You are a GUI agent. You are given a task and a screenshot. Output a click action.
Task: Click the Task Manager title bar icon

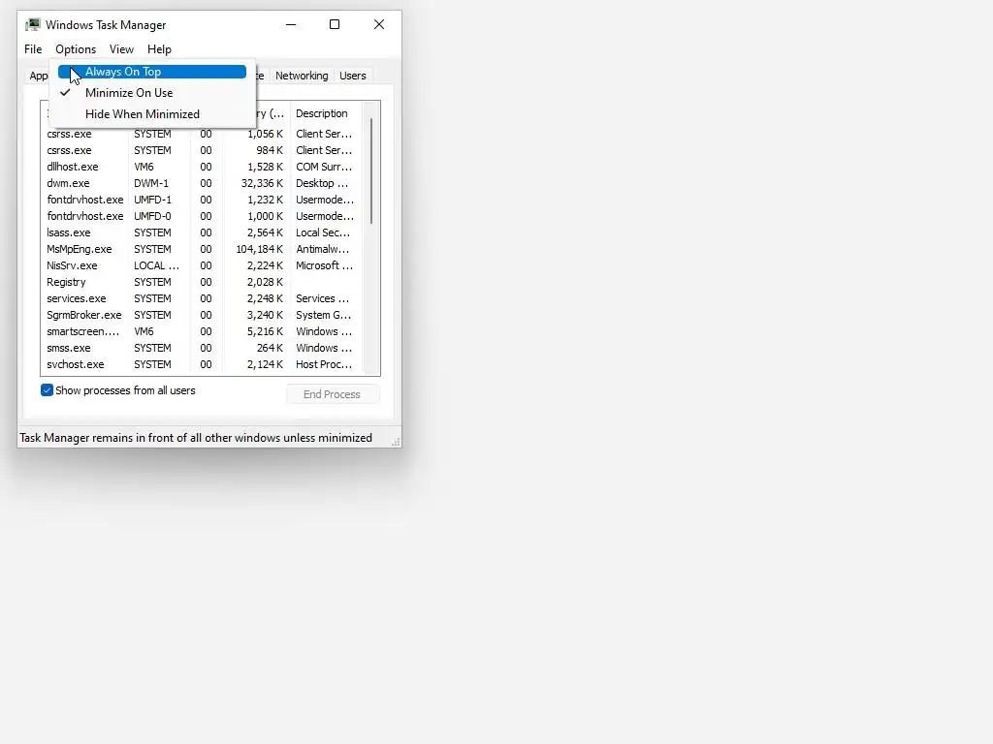click(x=32, y=24)
